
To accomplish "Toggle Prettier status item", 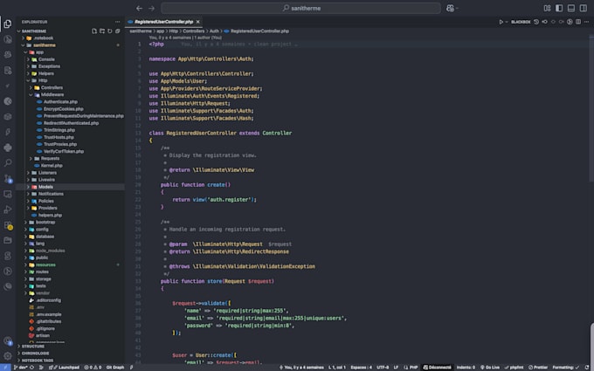I will pyautogui.click(x=538, y=368).
